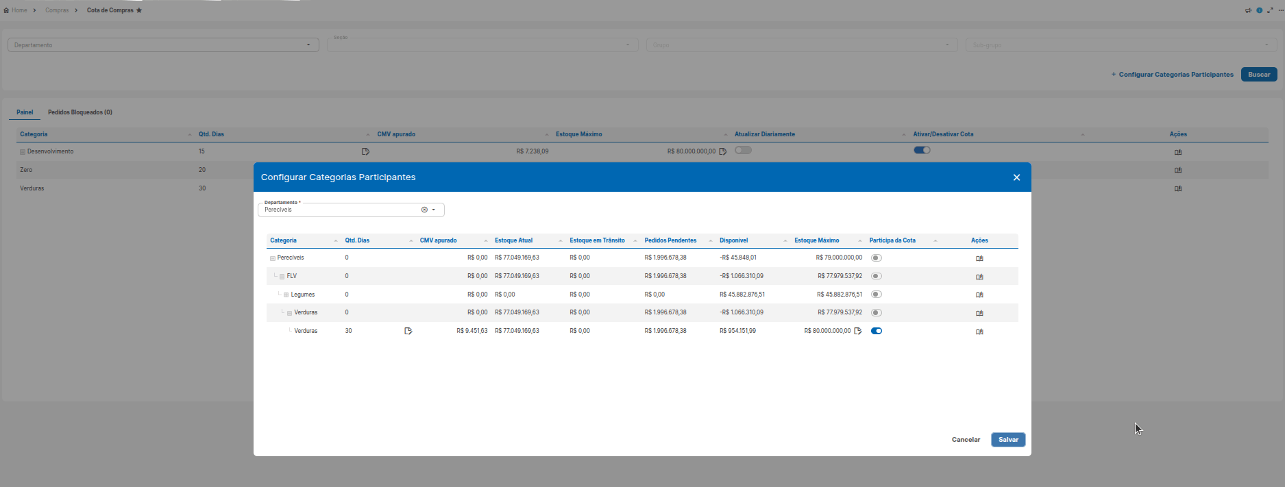
Task: Sort ascending by Disponível column arrow
Action: (x=785, y=240)
